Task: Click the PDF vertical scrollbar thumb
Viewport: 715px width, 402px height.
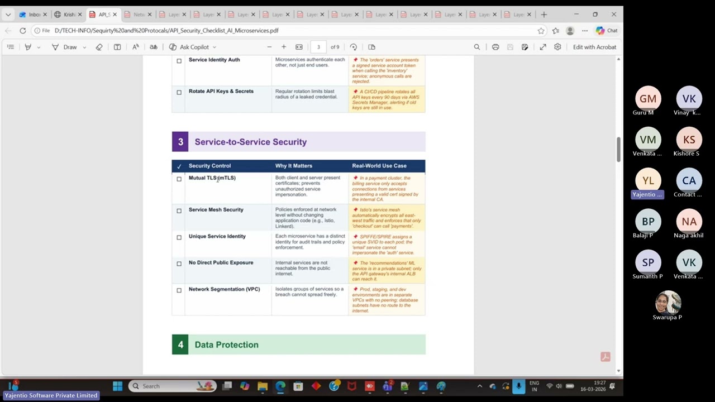Action: pyautogui.click(x=618, y=150)
